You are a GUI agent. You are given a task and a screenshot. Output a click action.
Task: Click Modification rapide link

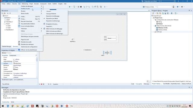click(x=7, y=80)
